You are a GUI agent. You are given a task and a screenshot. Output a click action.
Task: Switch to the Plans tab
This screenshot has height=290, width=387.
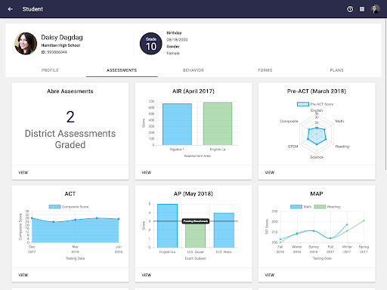pos(336,70)
